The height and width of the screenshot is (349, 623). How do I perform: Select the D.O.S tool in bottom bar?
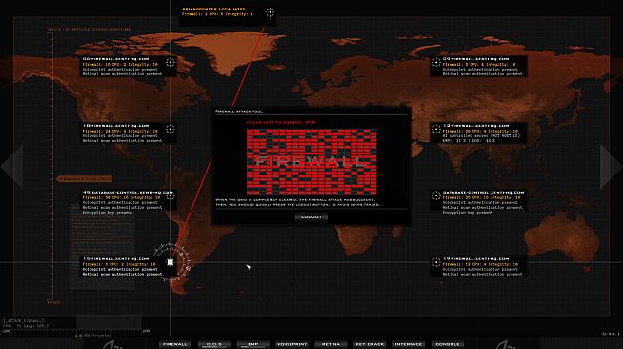(x=214, y=344)
